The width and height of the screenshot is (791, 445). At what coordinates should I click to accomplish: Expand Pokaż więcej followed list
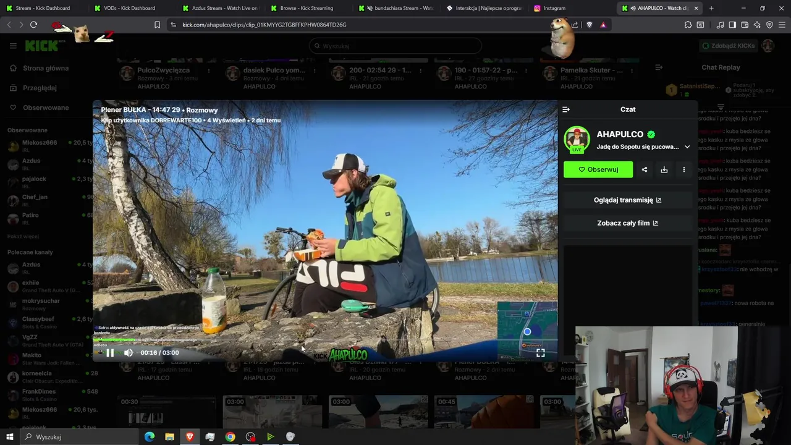23,237
